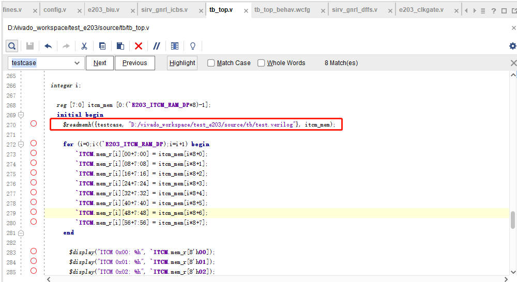Undo last edit with back arrow
The height and width of the screenshot is (282, 517).
click(48, 46)
